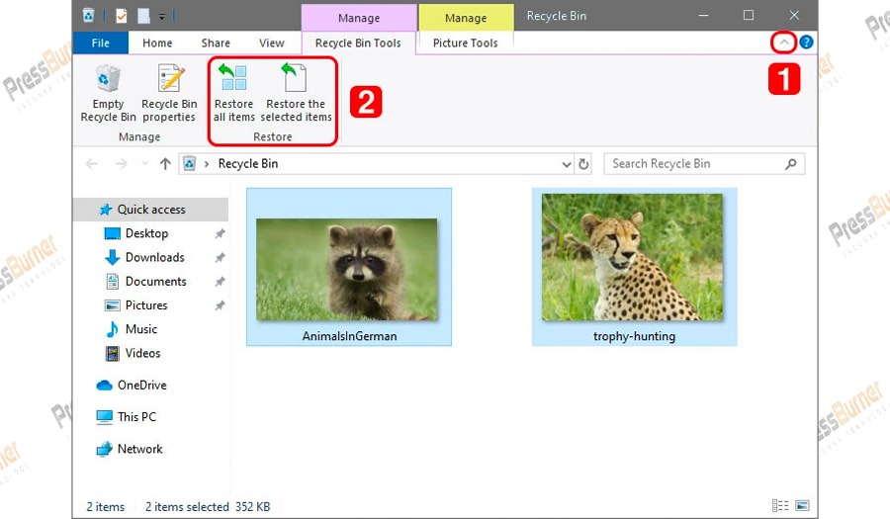
Task: Open This PC in the sidebar
Action: (x=136, y=417)
